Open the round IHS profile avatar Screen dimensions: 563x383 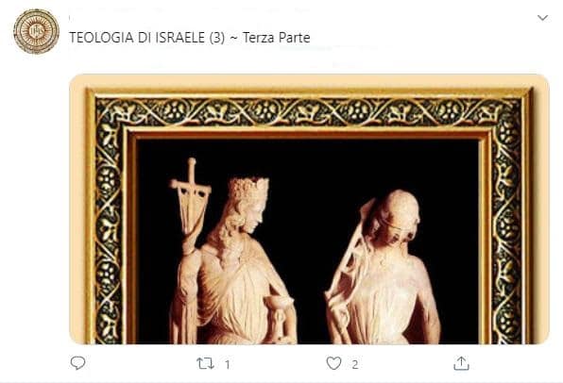pyautogui.click(x=36, y=31)
